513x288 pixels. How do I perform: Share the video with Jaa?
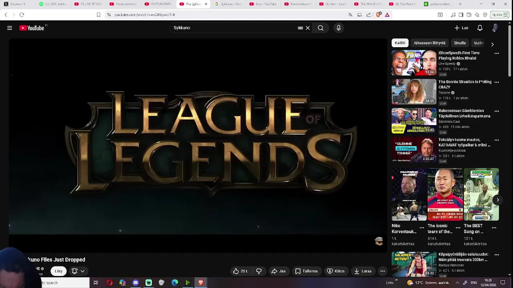[279, 271]
